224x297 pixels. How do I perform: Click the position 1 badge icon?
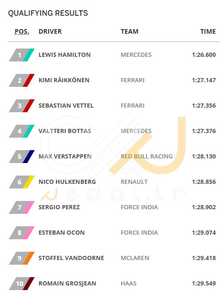22,55
